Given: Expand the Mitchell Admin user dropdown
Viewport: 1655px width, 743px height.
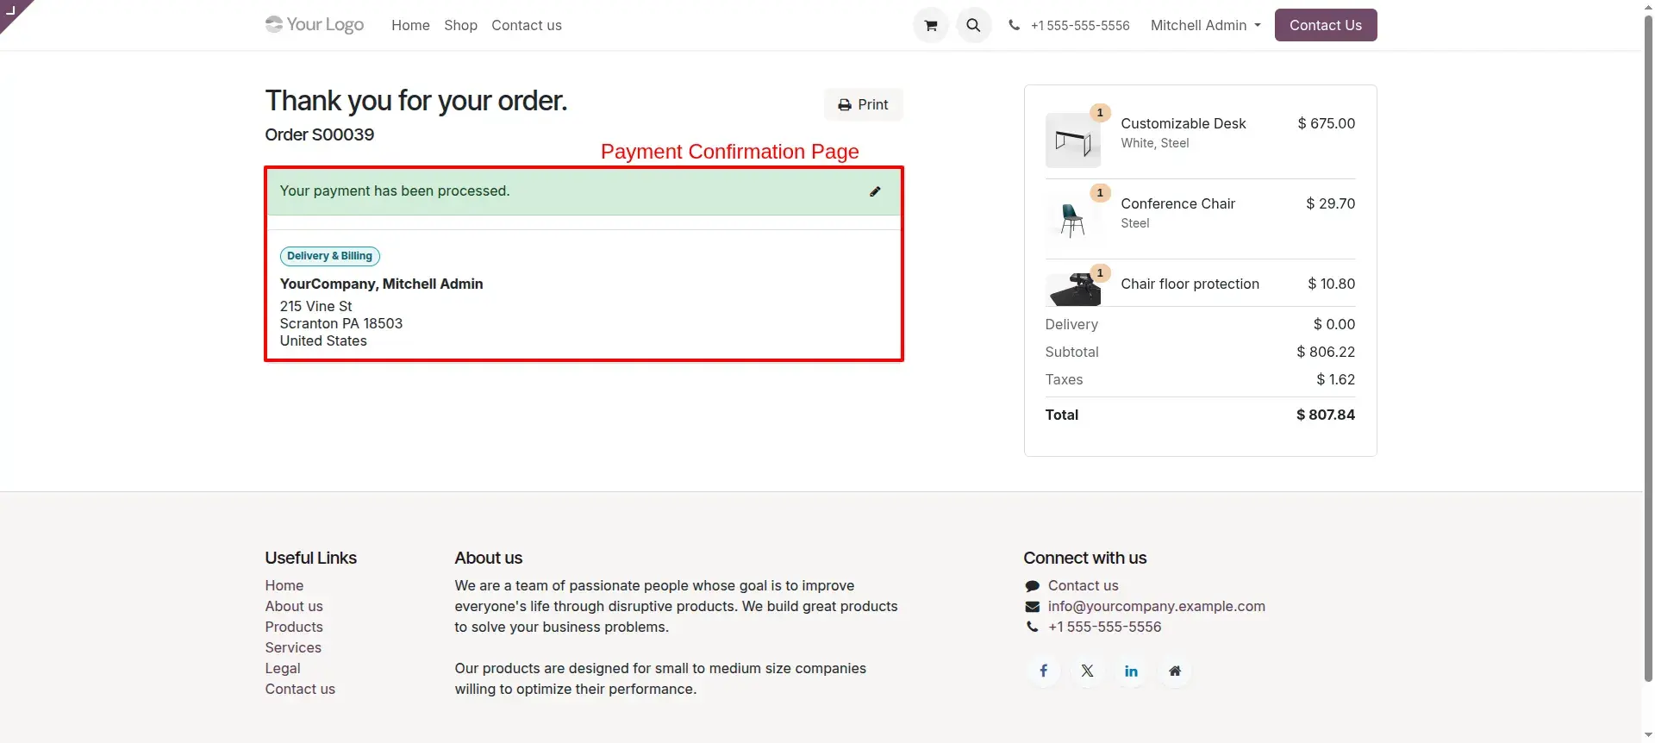Looking at the screenshot, I should coord(1205,25).
